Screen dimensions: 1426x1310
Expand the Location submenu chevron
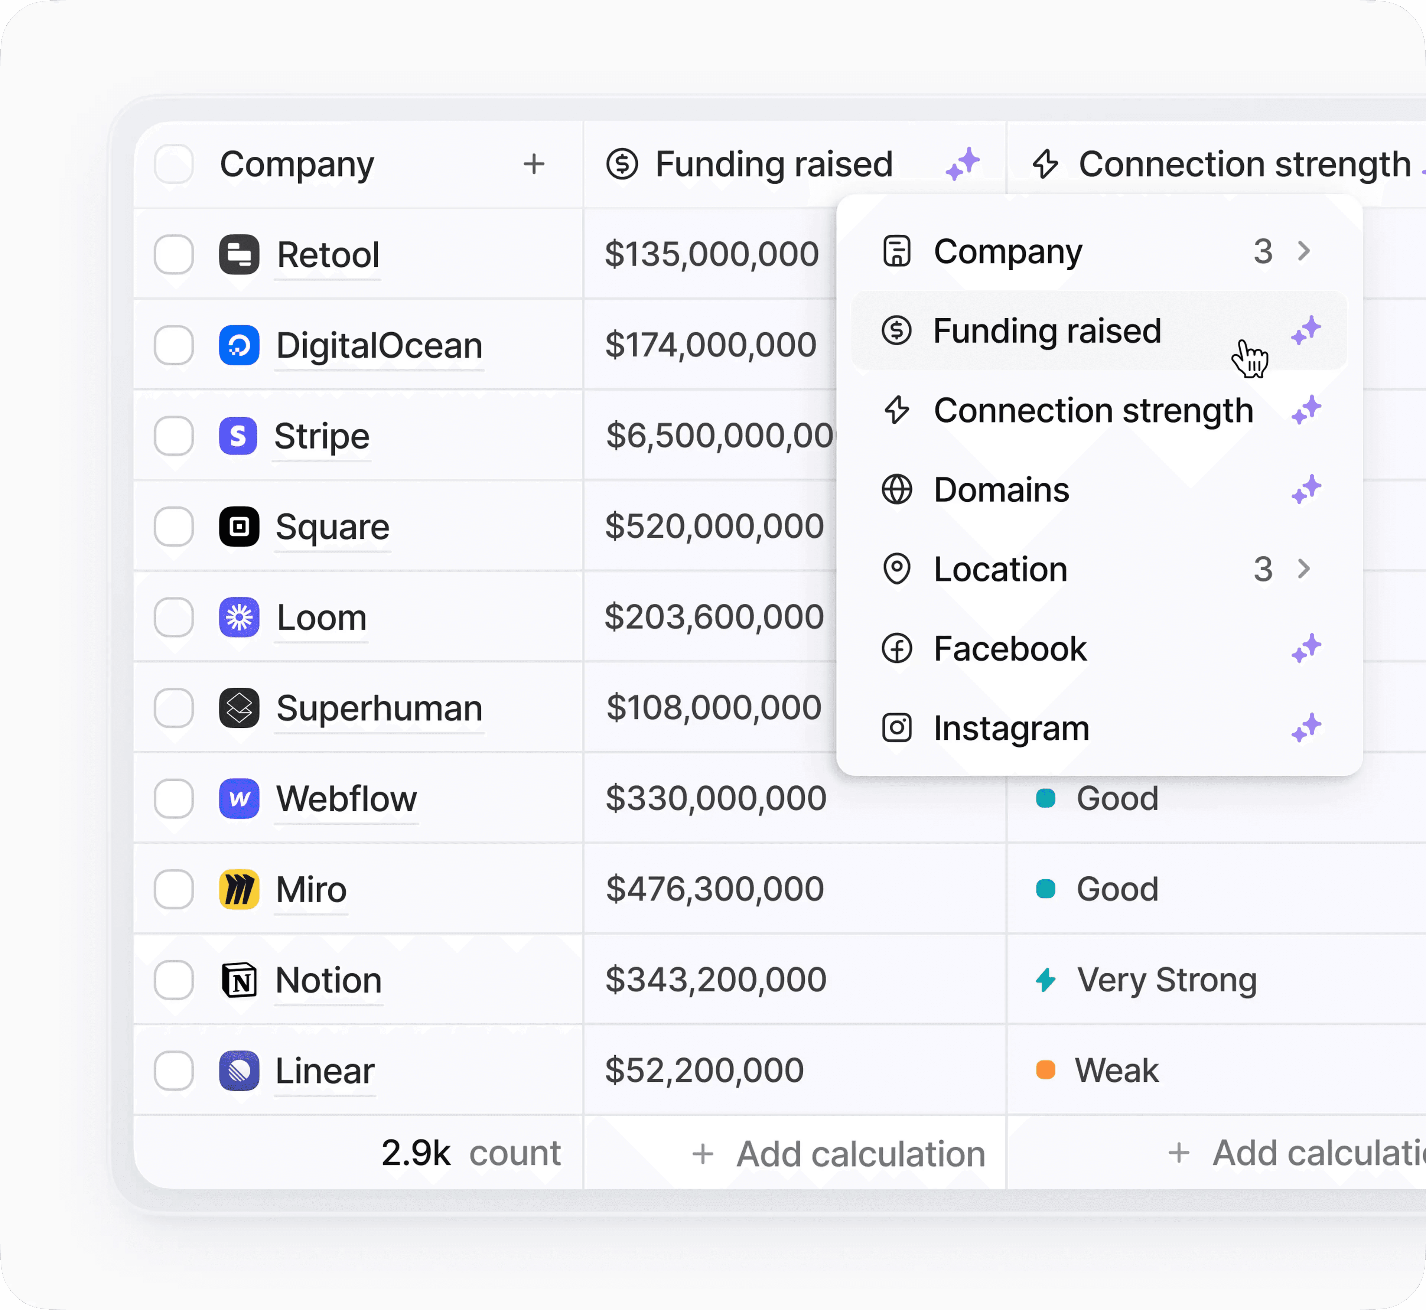(x=1303, y=568)
